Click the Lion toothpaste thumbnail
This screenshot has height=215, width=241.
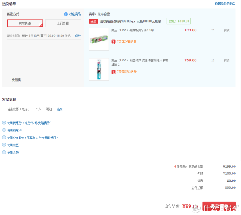99,39
